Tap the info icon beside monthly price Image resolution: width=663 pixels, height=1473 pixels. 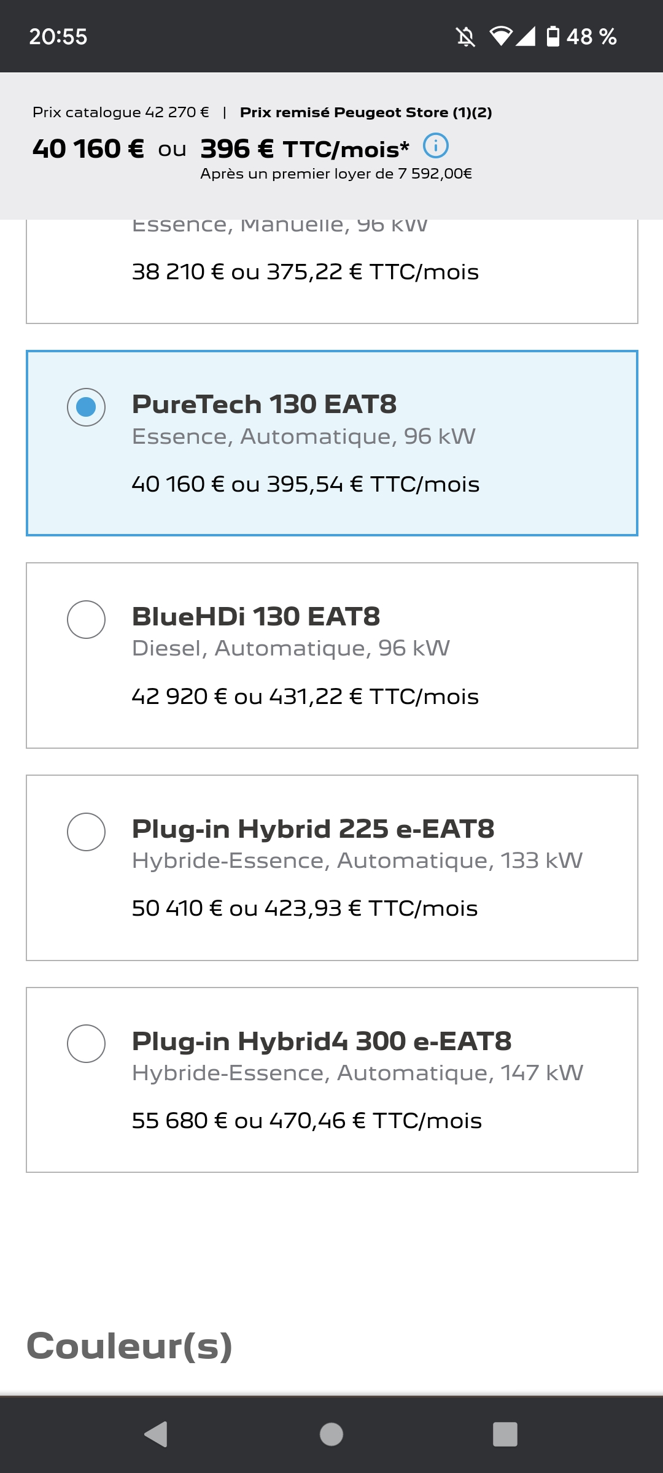point(436,146)
